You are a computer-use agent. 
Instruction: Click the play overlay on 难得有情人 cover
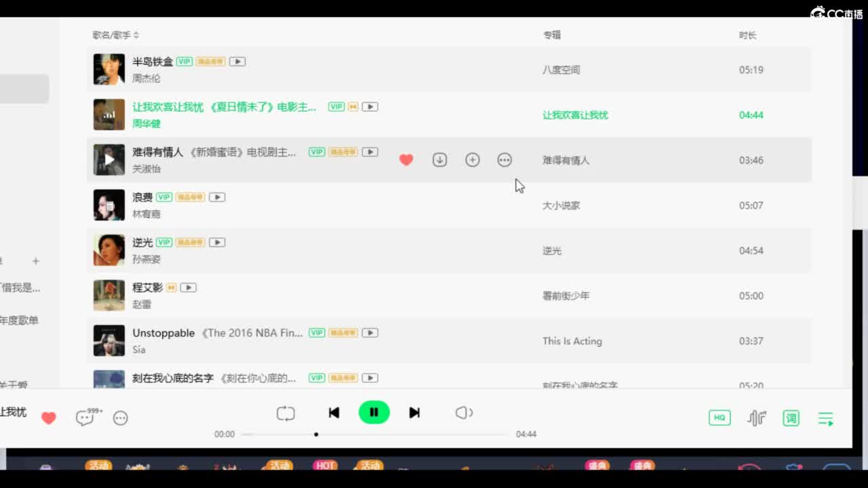[109, 160]
